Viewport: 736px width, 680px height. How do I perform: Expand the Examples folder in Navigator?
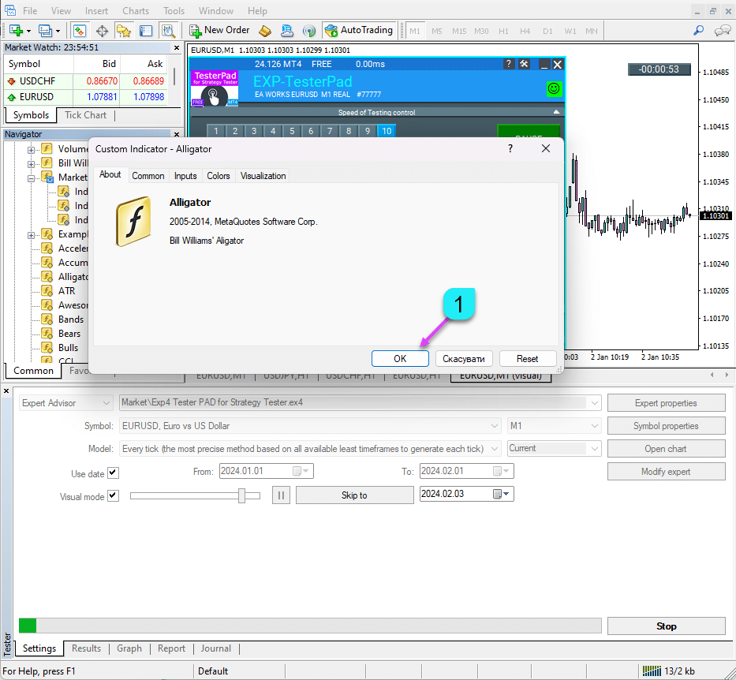pos(32,235)
